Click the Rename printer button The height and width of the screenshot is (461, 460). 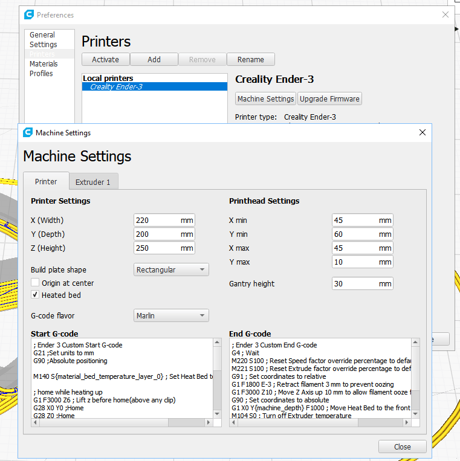point(251,59)
